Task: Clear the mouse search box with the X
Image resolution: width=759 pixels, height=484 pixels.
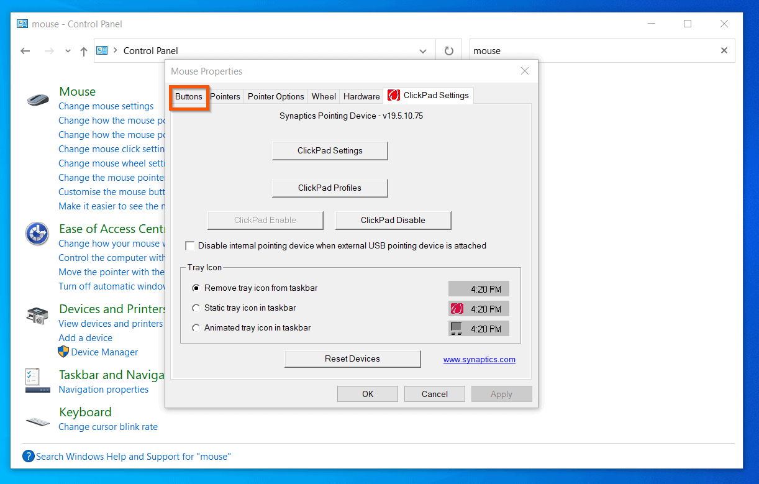Action: pos(724,50)
